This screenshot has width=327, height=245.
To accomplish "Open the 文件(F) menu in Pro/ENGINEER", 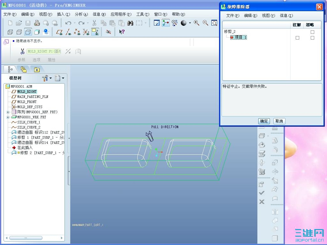I will coord(10,14).
